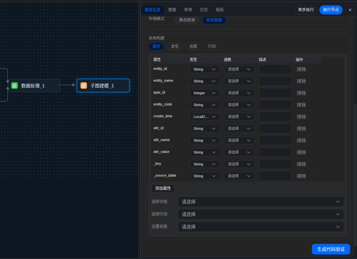The width and height of the screenshot is (357, 259).
Task: Click the 单步执行 button
Action: coord(306,10)
